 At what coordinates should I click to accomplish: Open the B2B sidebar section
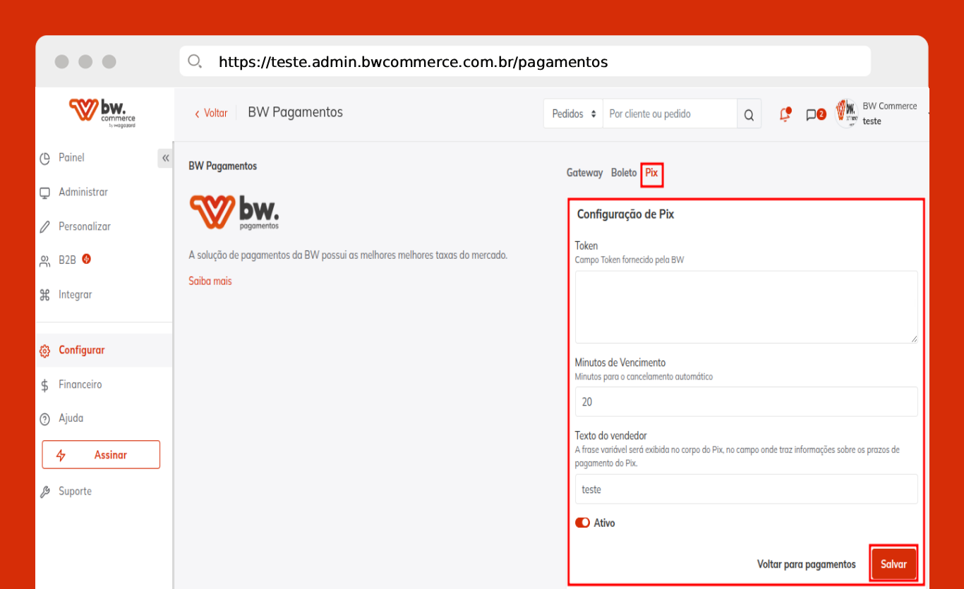click(x=67, y=260)
